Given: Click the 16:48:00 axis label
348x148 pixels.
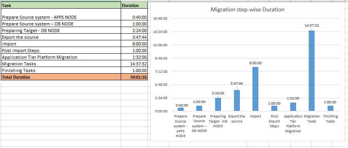Looking at the screenshot, I should pos(160,18).
